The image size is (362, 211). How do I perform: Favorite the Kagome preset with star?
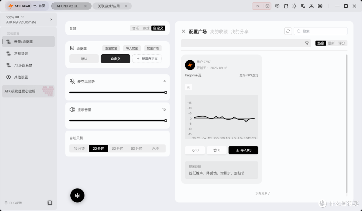pos(217,150)
